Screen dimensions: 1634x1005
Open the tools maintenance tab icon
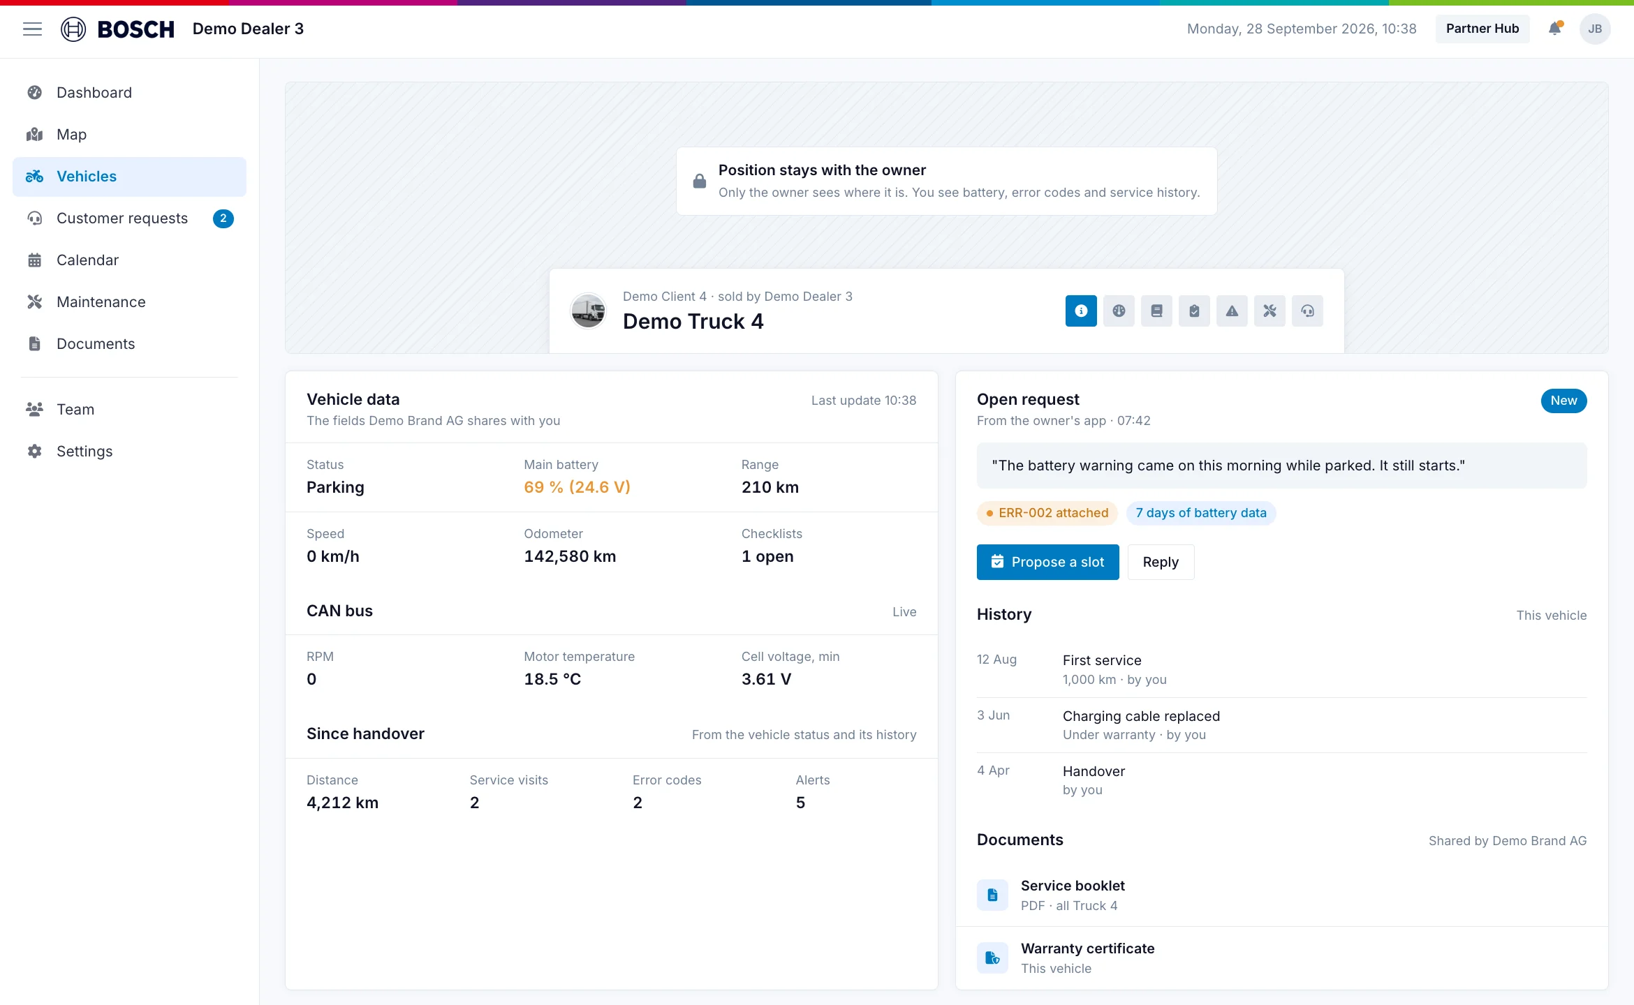(x=1269, y=311)
